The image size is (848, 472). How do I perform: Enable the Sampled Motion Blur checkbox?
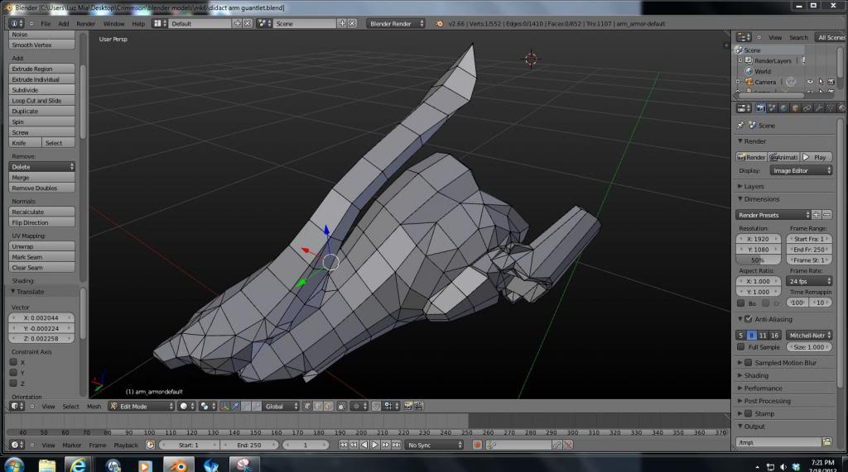click(x=749, y=363)
